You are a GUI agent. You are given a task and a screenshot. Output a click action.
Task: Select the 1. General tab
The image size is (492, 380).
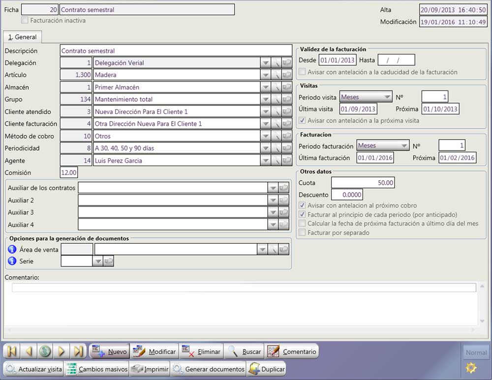tap(22, 37)
